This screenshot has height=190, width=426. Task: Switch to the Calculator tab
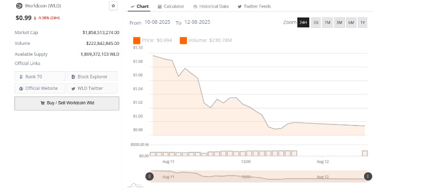click(x=171, y=6)
